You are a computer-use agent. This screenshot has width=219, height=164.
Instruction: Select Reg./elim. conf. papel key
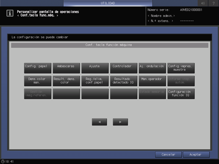click(95, 81)
